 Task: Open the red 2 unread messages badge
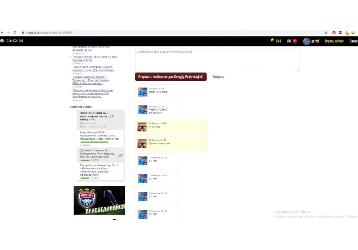pos(295,41)
